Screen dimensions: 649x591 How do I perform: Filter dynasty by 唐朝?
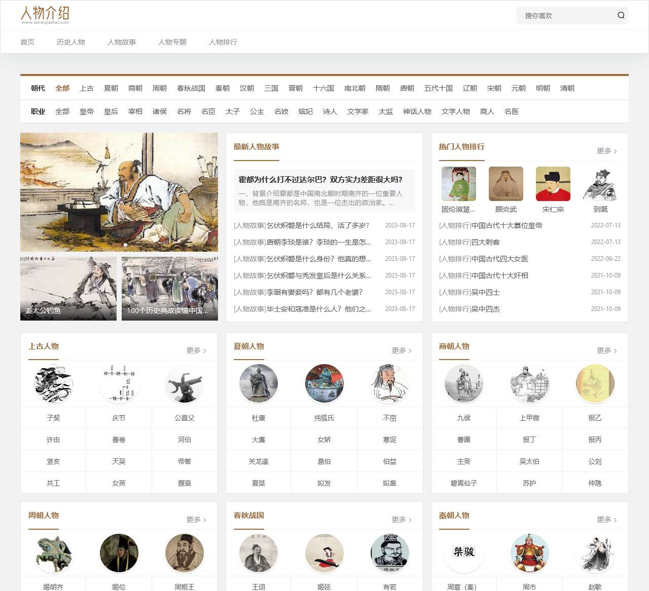(x=407, y=88)
